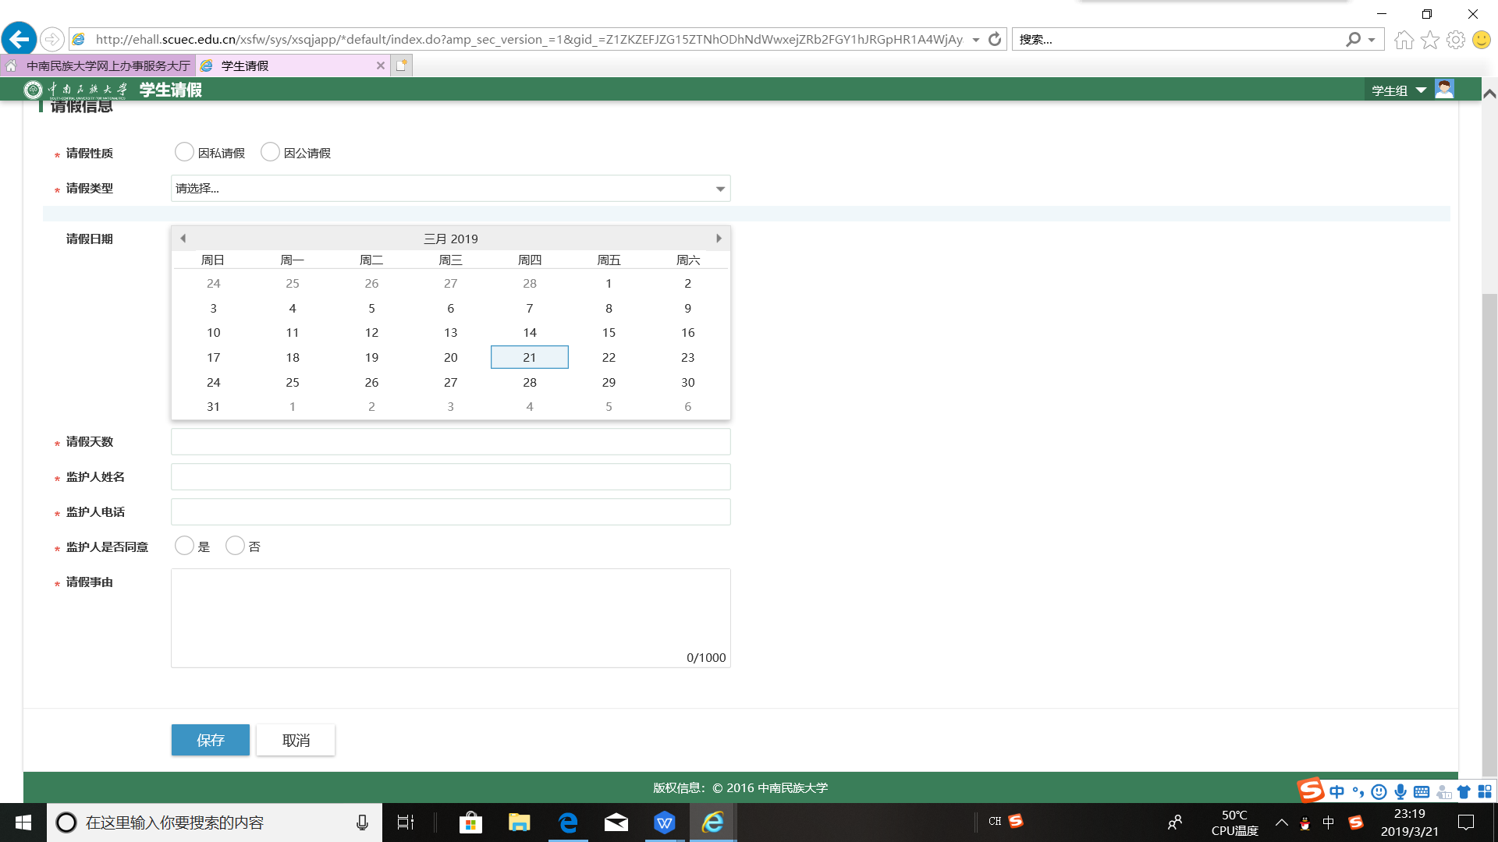Open Windows Start menu
The width and height of the screenshot is (1498, 842).
coord(23,823)
